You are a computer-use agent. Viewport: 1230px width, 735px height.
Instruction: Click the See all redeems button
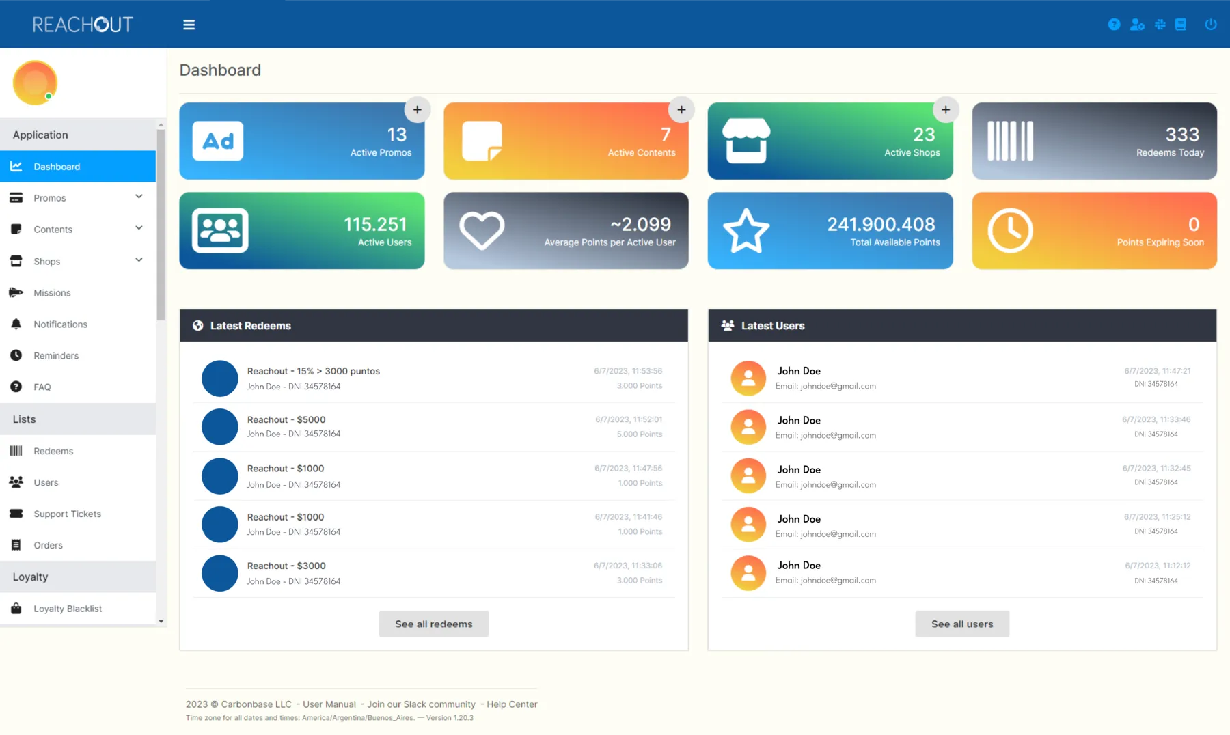pyautogui.click(x=434, y=624)
